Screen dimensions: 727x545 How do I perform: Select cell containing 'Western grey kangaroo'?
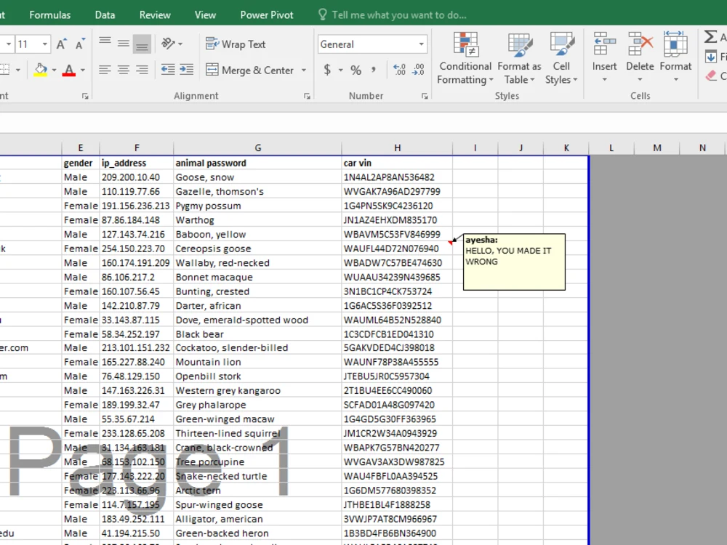click(x=258, y=391)
